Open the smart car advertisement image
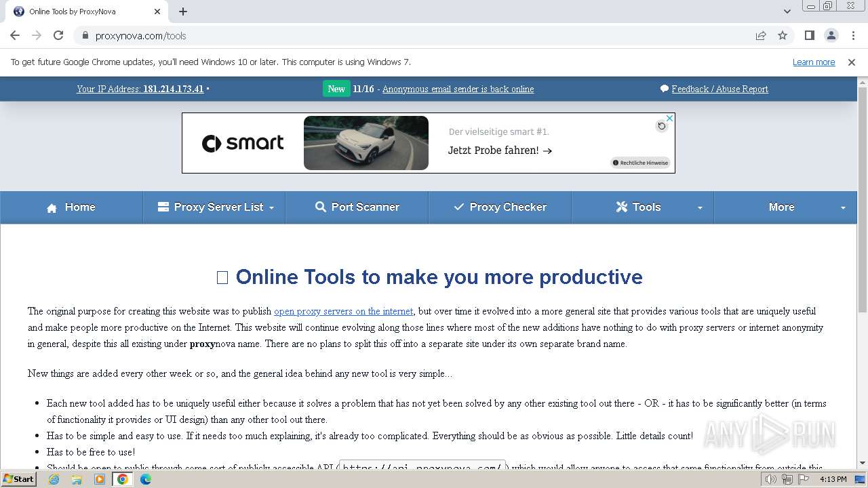Screen dimensions: 868x488 tap(366, 143)
